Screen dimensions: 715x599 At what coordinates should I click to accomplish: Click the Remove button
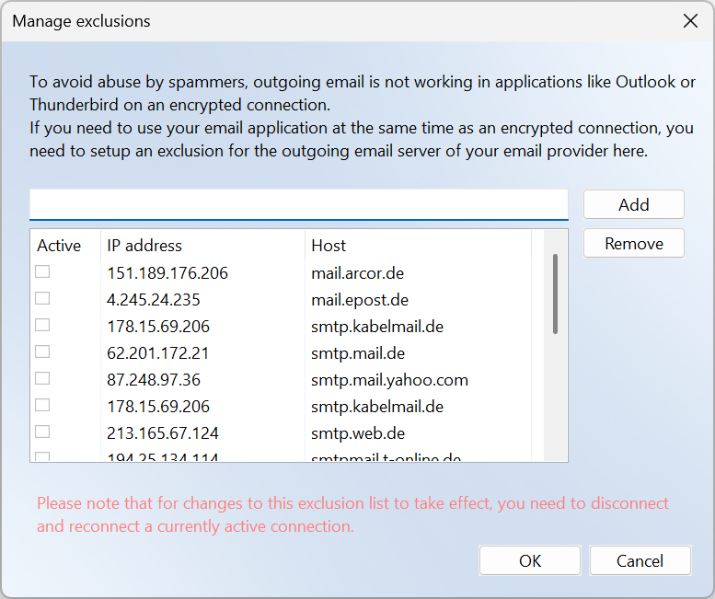coord(633,244)
